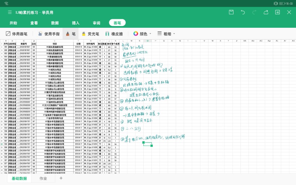Switch to the 开始 tab
Viewport: 296px width, 185px height.
13,23
